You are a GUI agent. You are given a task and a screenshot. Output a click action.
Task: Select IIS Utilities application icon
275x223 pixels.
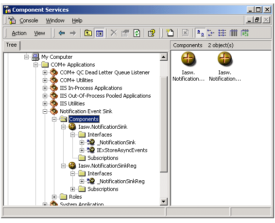coord(54,103)
